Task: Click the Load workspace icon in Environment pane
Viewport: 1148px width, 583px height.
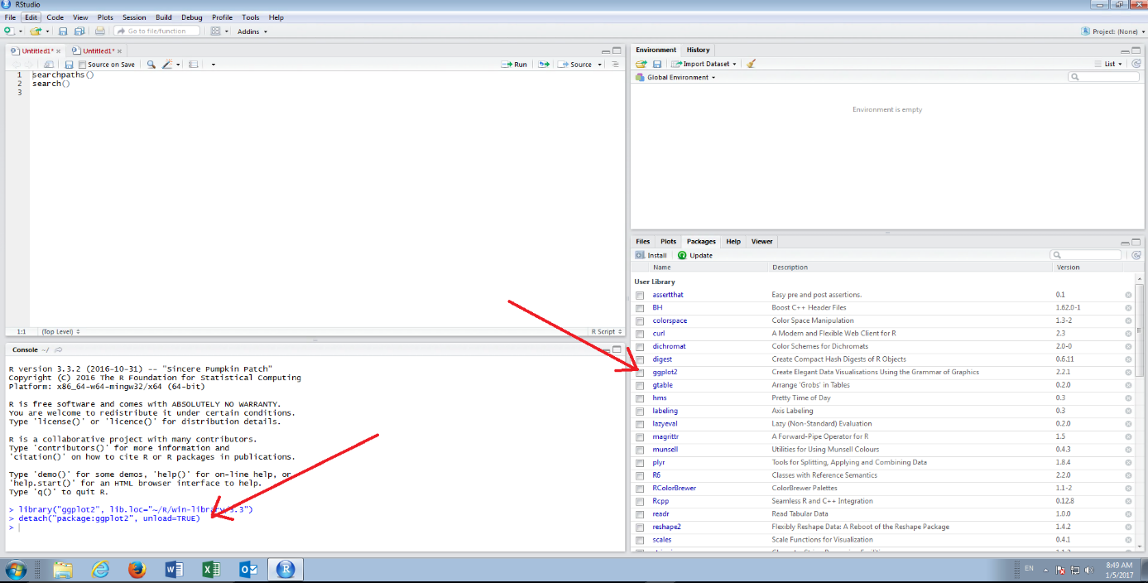Action: click(641, 64)
